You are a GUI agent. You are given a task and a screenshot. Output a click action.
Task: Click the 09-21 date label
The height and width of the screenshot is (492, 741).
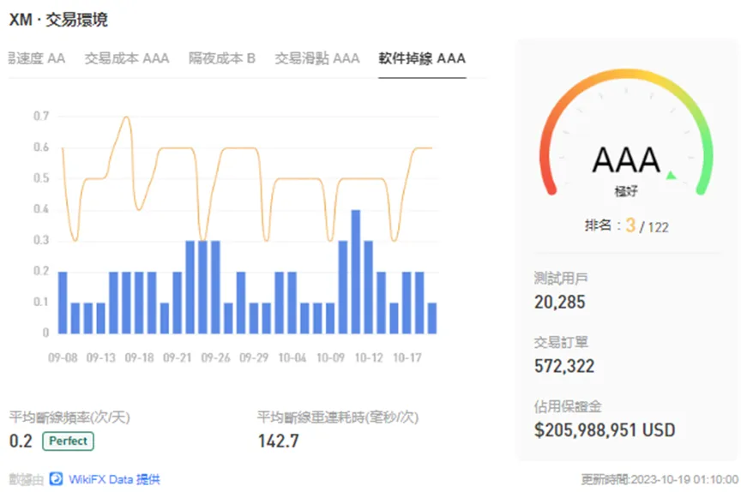(x=178, y=358)
